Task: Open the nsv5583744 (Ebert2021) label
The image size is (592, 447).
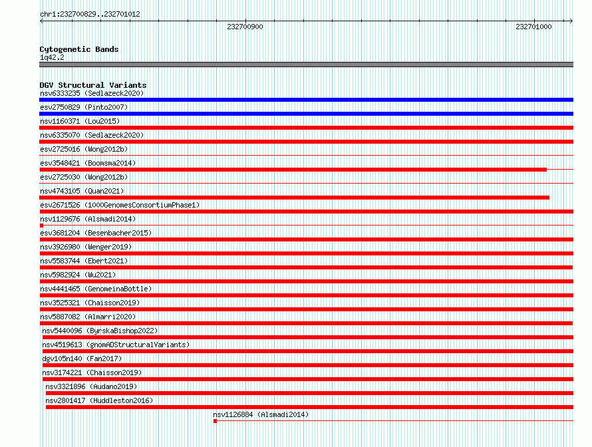Action: click(x=84, y=261)
